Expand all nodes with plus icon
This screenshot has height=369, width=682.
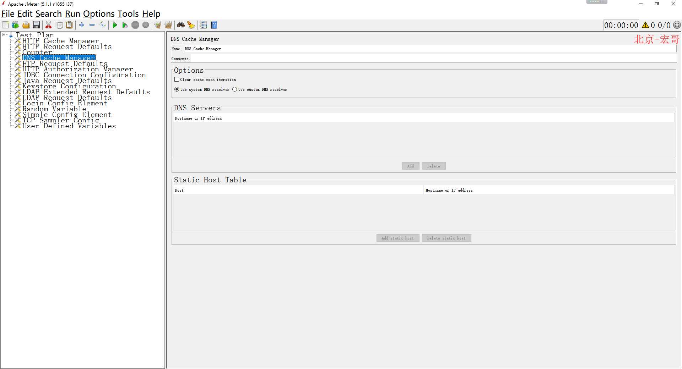pos(82,25)
